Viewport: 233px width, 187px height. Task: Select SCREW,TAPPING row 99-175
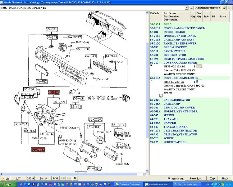point(190,142)
